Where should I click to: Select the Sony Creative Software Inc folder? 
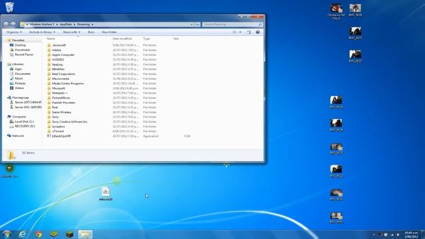(70, 121)
